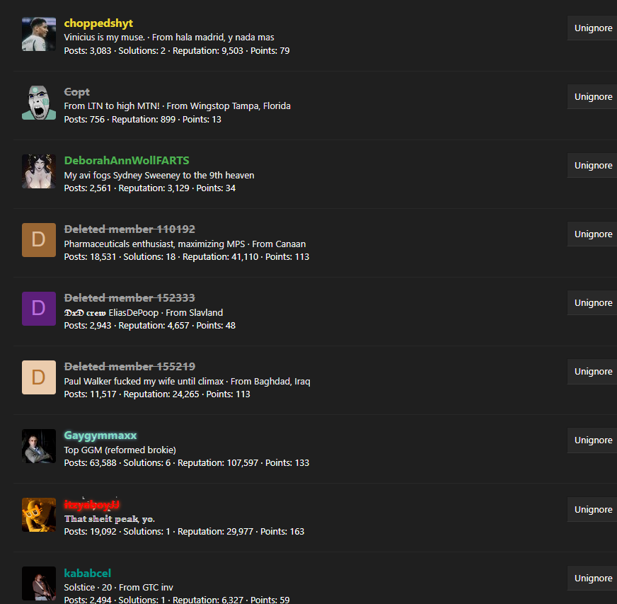Select text 'Vinicius is my muse.'

click(x=104, y=38)
